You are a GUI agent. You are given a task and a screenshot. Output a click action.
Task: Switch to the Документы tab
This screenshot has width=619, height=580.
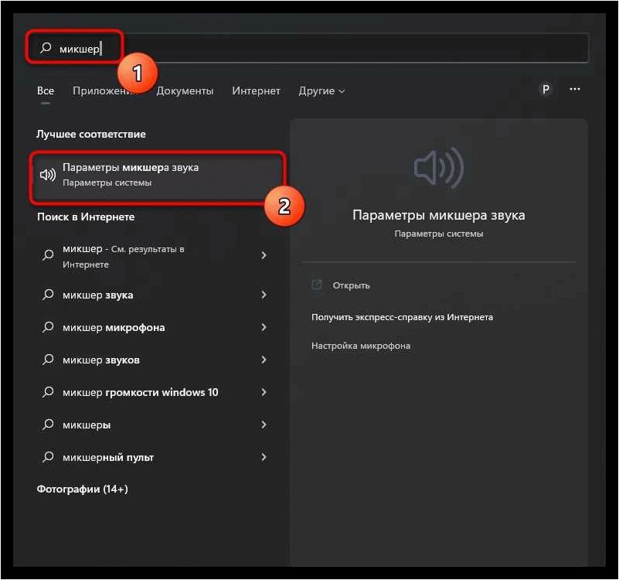[185, 91]
